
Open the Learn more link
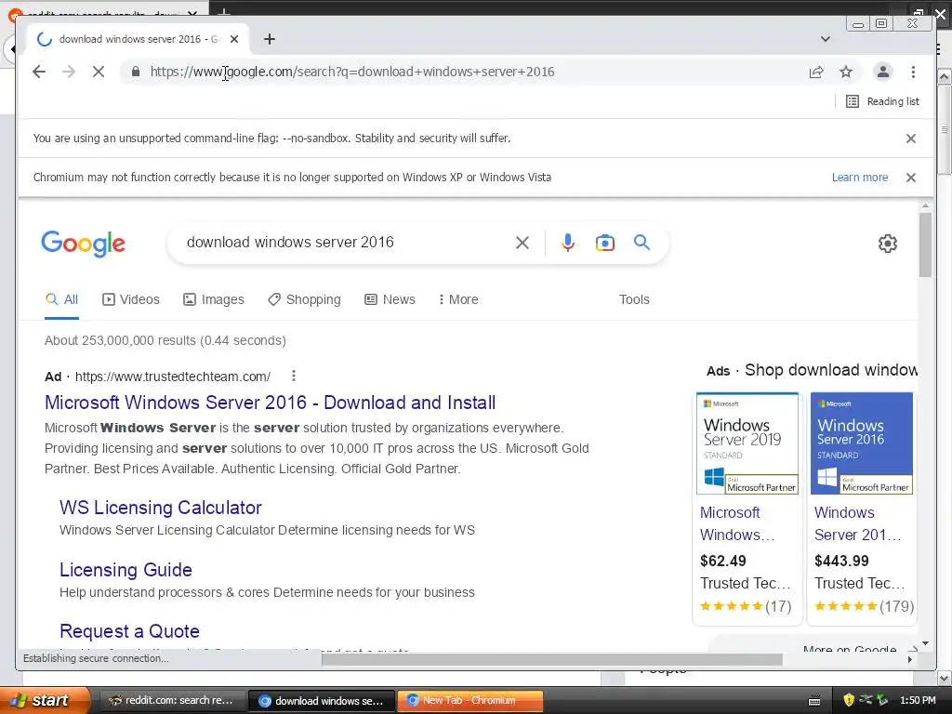coord(860,178)
